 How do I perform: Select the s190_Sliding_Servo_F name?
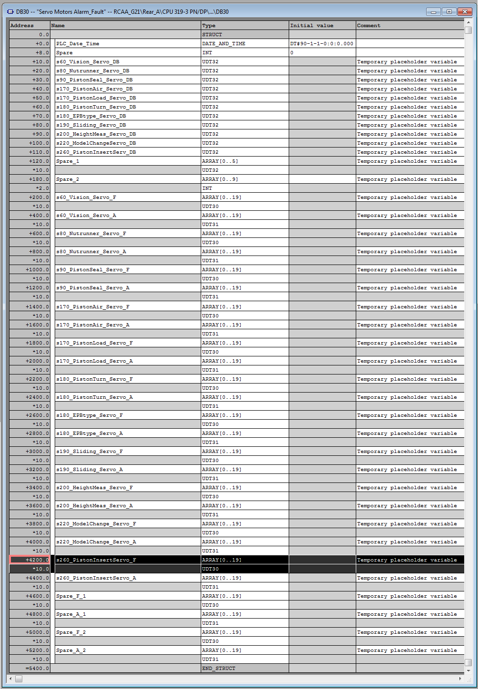point(128,452)
